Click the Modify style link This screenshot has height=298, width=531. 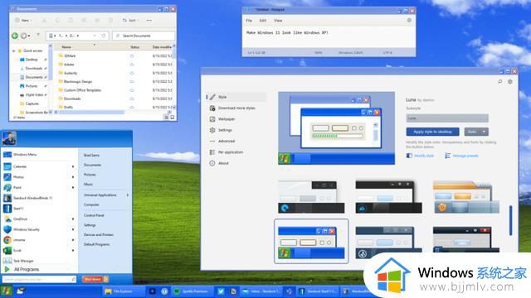point(420,156)
